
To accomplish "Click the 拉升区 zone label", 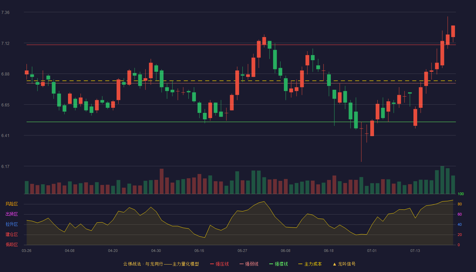I will coord(12,224).
